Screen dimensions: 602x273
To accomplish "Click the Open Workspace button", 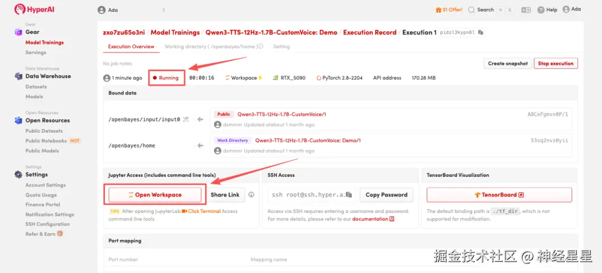I will click(x=155, y=195).
